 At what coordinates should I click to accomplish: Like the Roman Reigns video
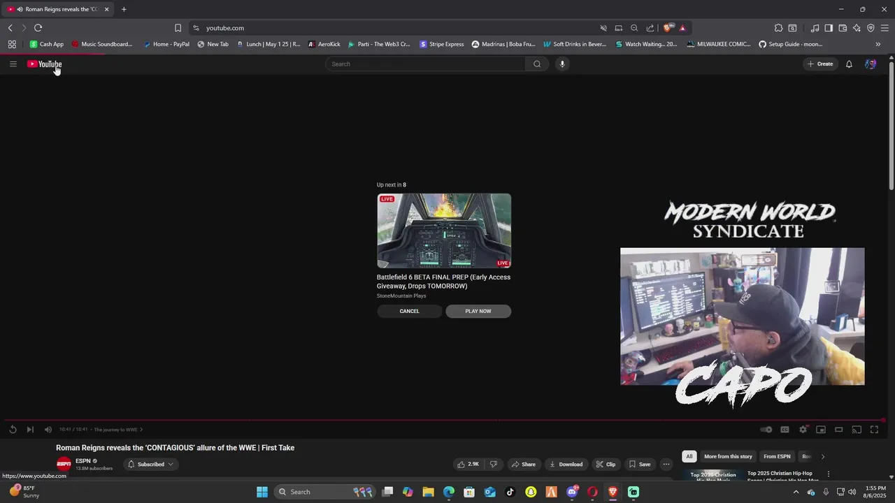tap(468, 464)
